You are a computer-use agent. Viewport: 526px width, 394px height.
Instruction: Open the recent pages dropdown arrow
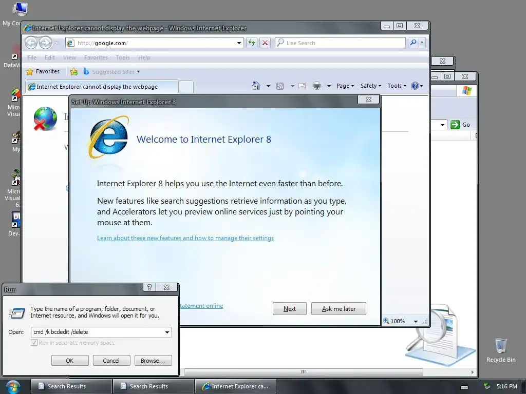pos(57,43)
